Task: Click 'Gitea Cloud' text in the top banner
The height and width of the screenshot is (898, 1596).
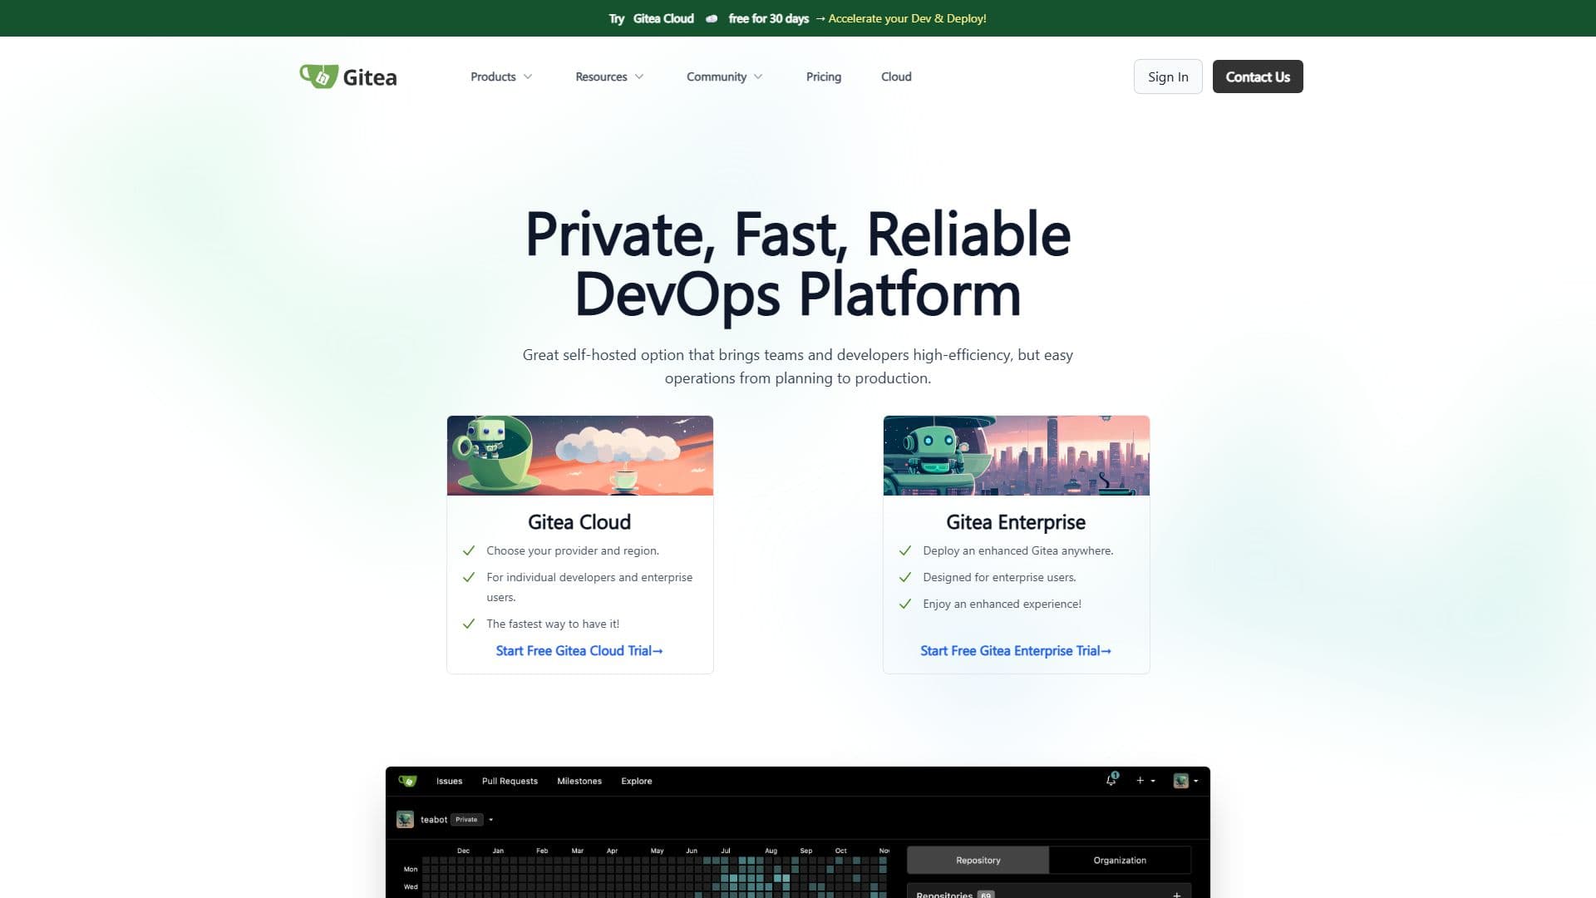Action: coord(663,18)
